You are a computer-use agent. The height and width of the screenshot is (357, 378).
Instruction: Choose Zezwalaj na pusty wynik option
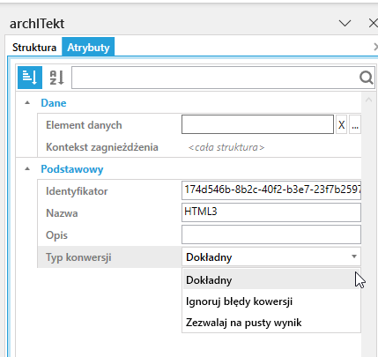click(271, 323)
